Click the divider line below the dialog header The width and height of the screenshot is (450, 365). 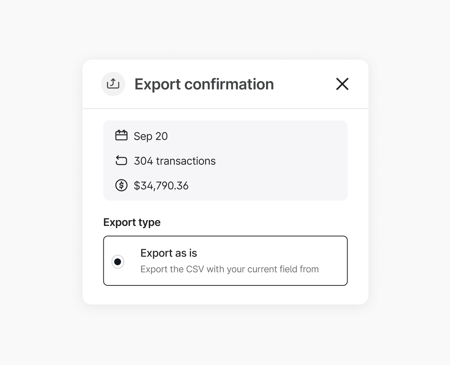click(x=225, y=109)
